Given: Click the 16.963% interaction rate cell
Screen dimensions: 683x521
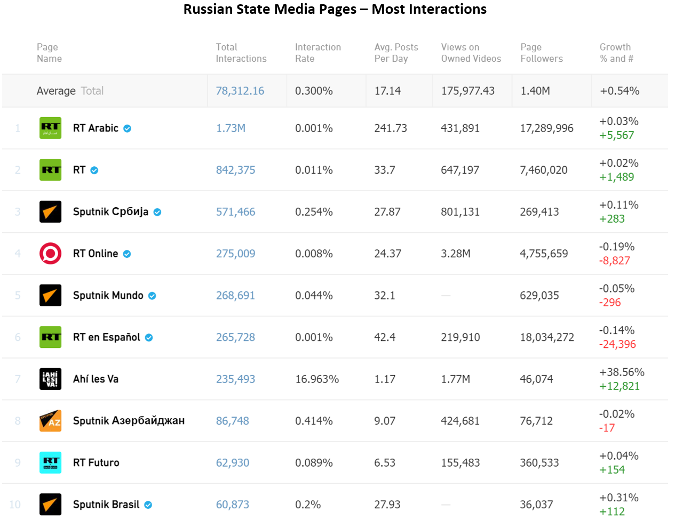Looking at the screenshot, I should click(317, 379).
